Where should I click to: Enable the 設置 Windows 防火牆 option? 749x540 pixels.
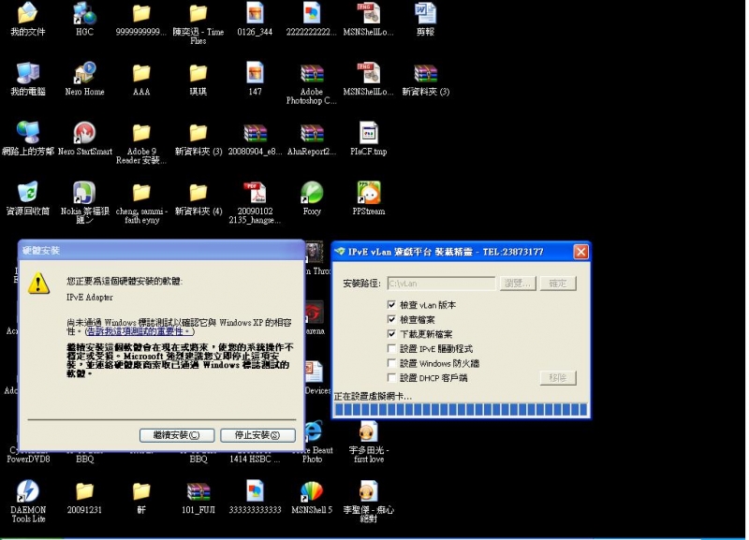pos(391,363)
